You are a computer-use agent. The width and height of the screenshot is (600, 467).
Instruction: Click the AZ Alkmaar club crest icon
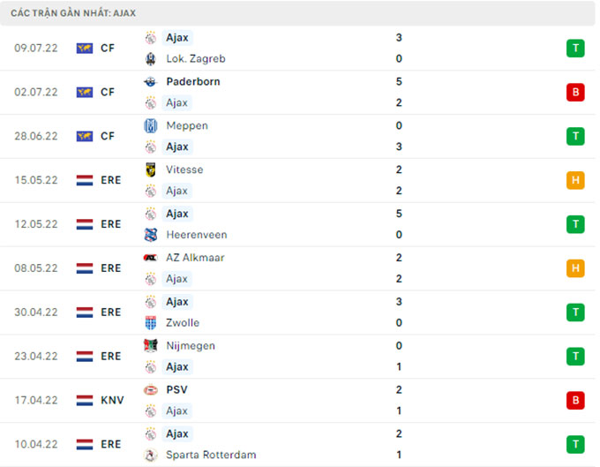coord(150,258)
